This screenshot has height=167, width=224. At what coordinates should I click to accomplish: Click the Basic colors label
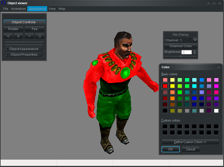tap(169, 74)
